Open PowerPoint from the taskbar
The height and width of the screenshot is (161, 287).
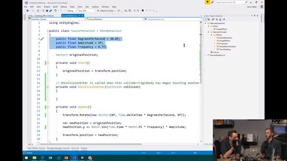tap(66, 158)
